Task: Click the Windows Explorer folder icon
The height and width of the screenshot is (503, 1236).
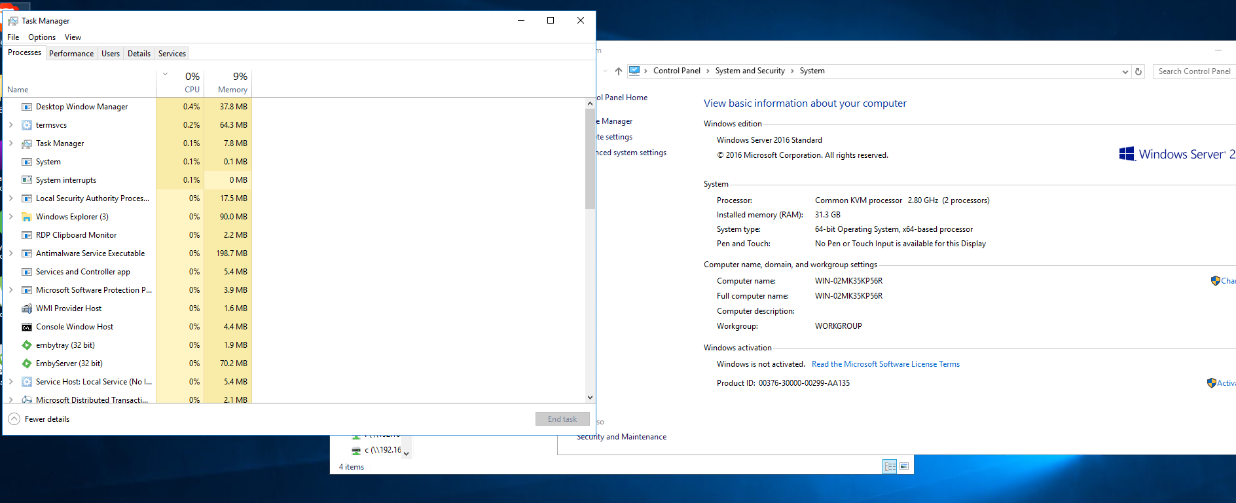Action: (27, 217)
